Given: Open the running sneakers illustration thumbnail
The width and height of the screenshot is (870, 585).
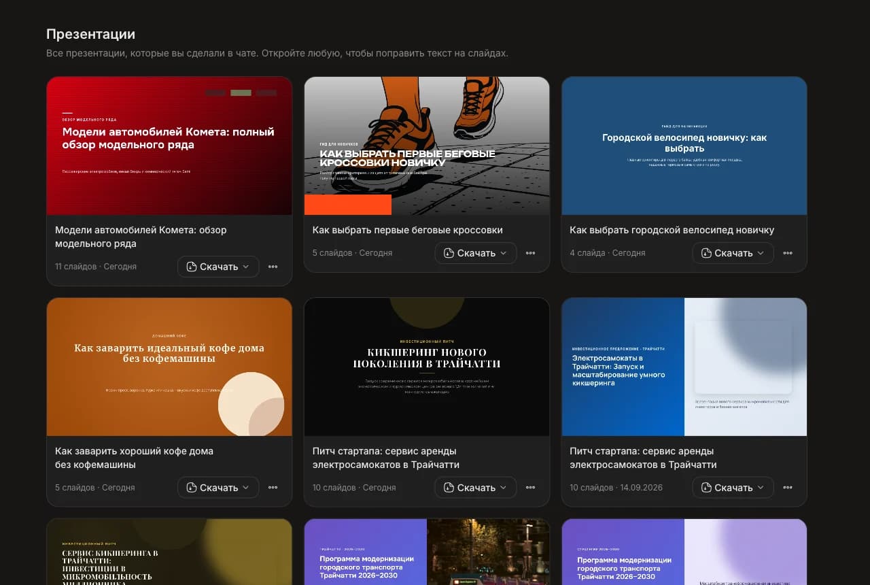Looking at the screenshot, I should 427,146.
